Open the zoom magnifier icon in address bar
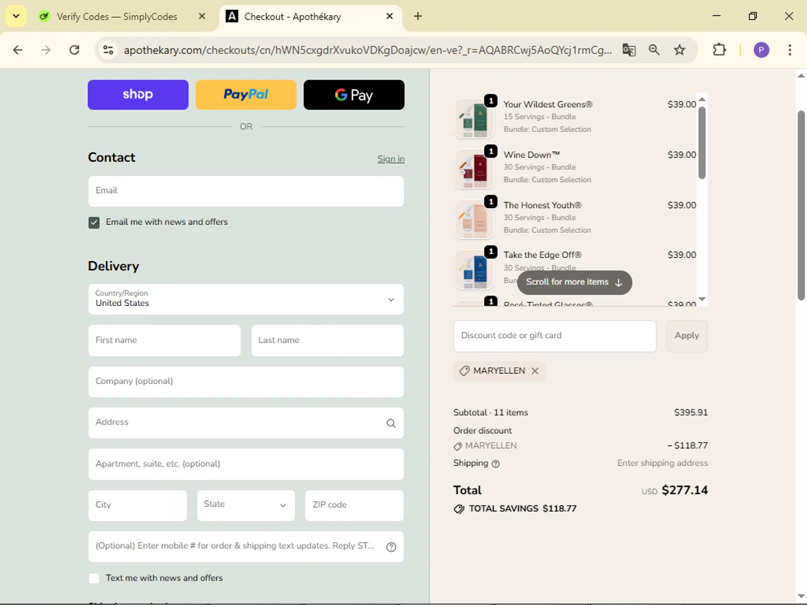The height and width of the screenshot is (605, 807). click(x=654, y=50)
